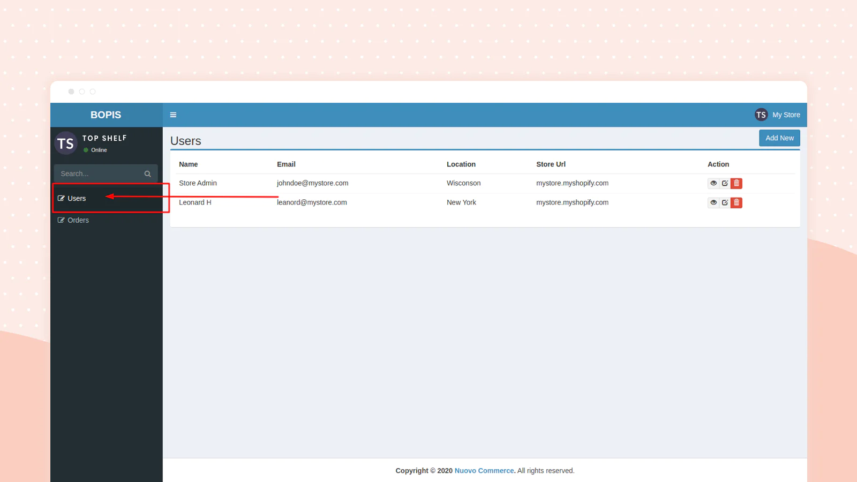857x482 pixels.
Task: Select the Leonard H name cell
Action: point(195,202)
